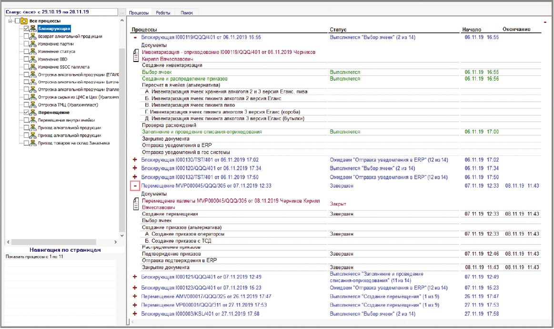Click the icon beside Перемещение внутри ячейки

[33, 120]
